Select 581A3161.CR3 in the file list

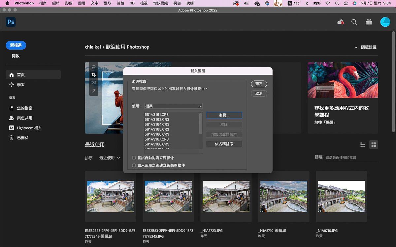157,115
